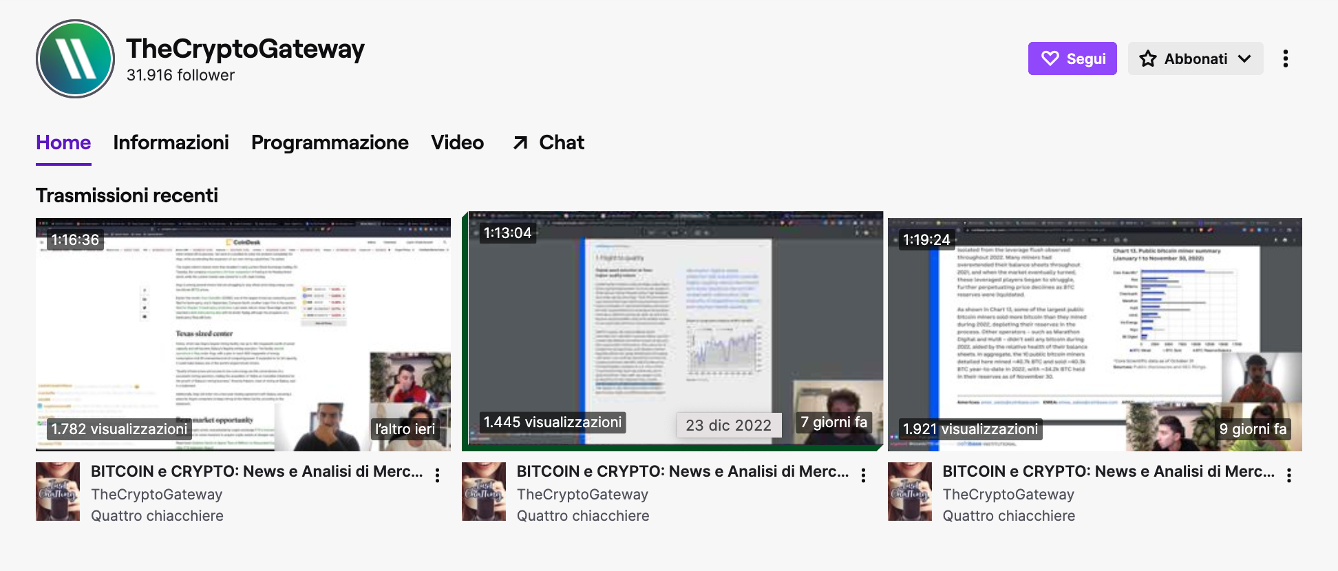
Task: Open Quattro chiacchiere category under third video
Action: tap(1009, 516)
